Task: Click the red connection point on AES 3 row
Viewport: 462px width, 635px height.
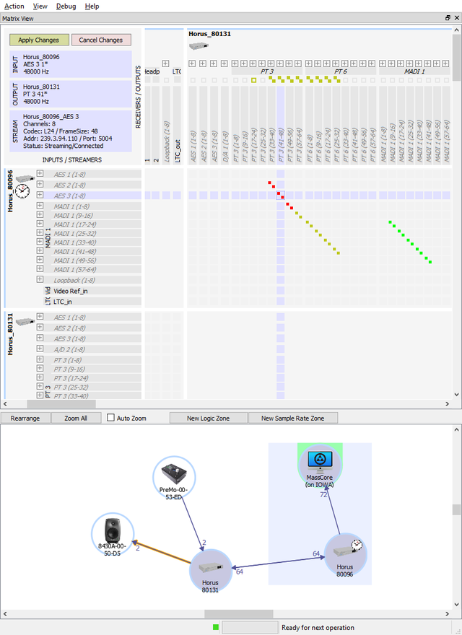Action: [x=280, y=196]
